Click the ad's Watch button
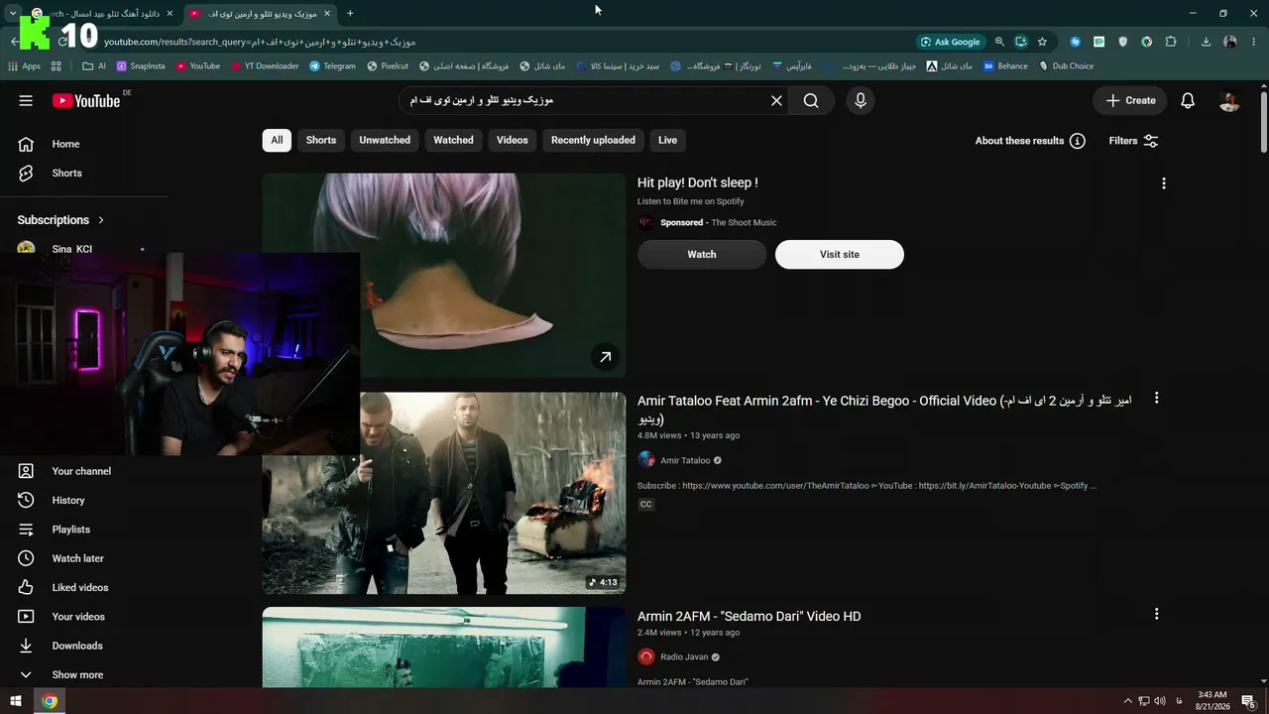This screenshot has width=1269, height=714. (x=702, y=255)
